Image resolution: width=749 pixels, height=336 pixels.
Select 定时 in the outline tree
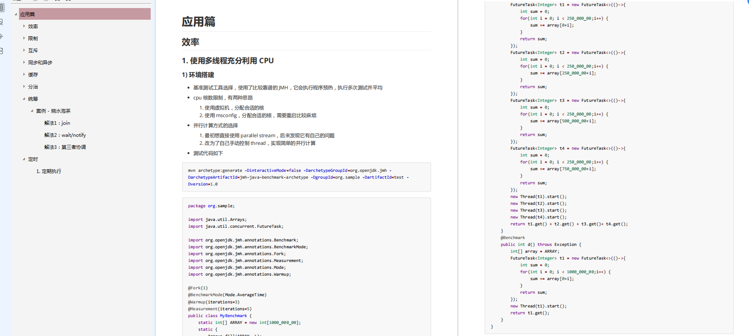click(x=33, y=159)
